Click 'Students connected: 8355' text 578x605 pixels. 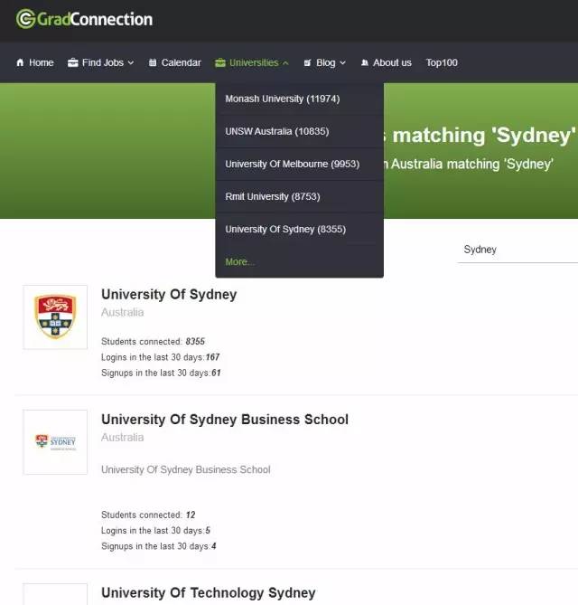coord(153,342)
